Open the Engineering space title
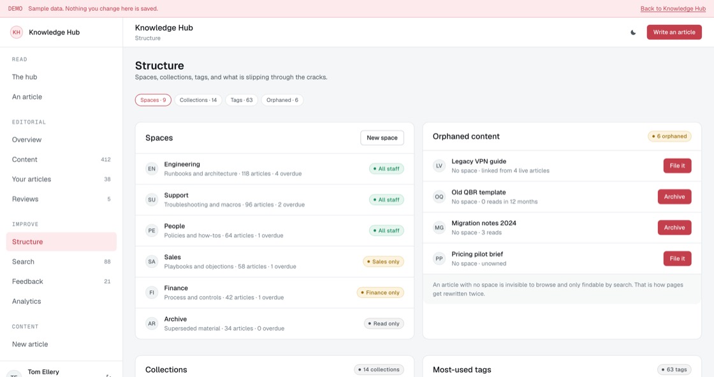The image size is (714, 377). tap(182, 164)
